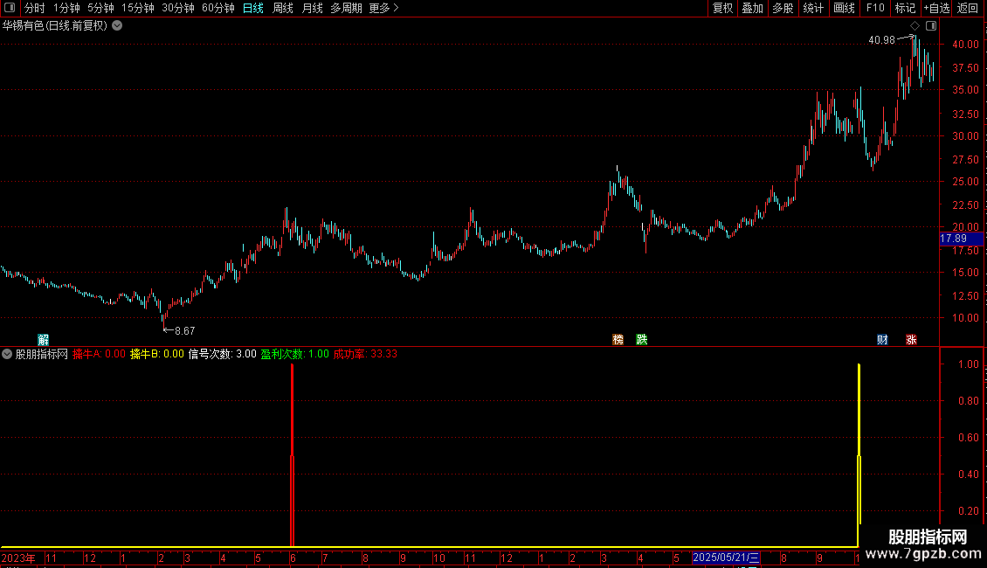This screenshot has width=987, height=568.
Task: Click the 8.67 low price annotation
Action: tap(185, 330)
